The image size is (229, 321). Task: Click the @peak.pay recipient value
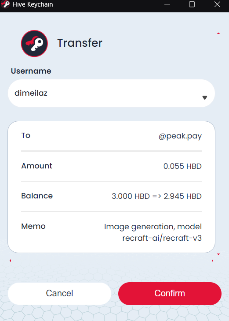click(x=180, y=136)
